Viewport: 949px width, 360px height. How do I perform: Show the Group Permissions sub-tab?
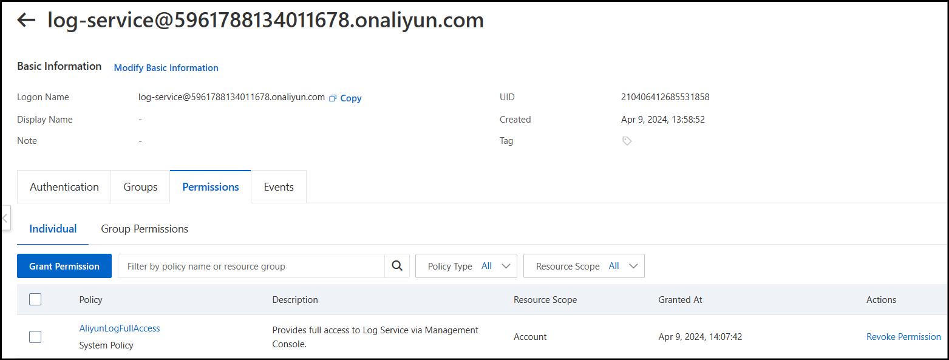(145, 229)
